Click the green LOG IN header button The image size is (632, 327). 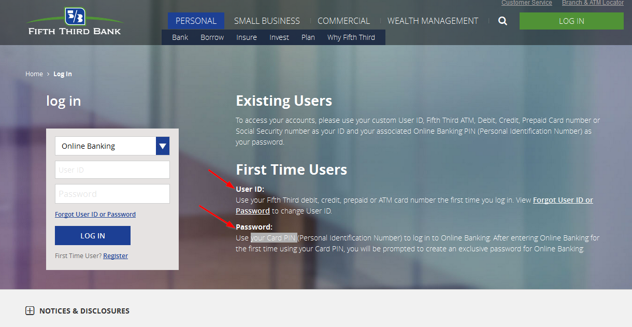point(571,21)
